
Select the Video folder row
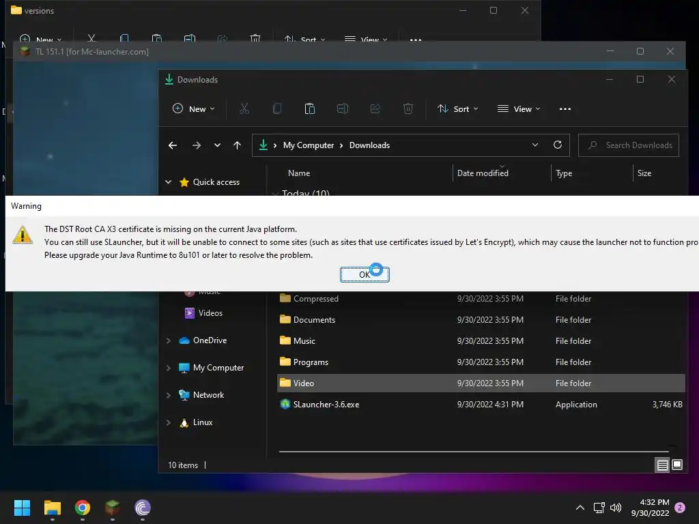click(x=481, y=383)
